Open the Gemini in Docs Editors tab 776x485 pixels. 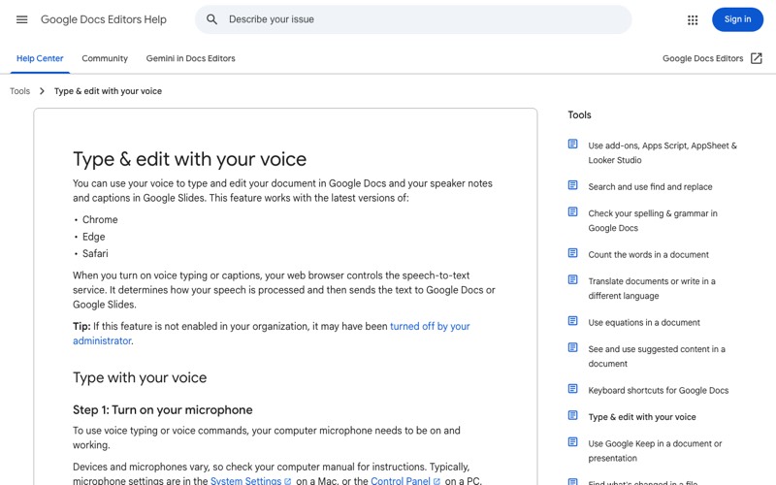point(190,58)
